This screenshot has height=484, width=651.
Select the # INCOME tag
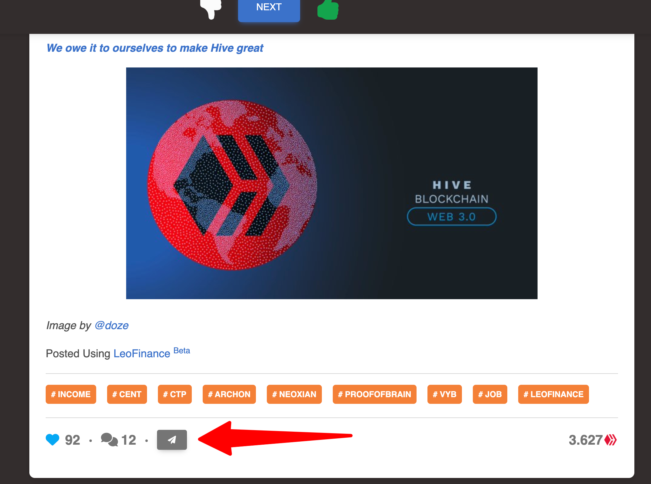click(71, 394)
